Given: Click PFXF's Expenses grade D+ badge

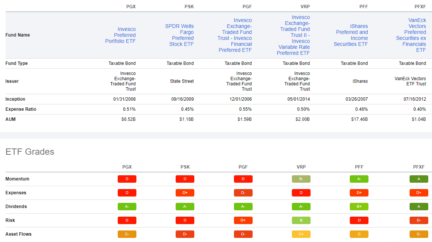Looking at the screenshot, I should click(419, 193).
